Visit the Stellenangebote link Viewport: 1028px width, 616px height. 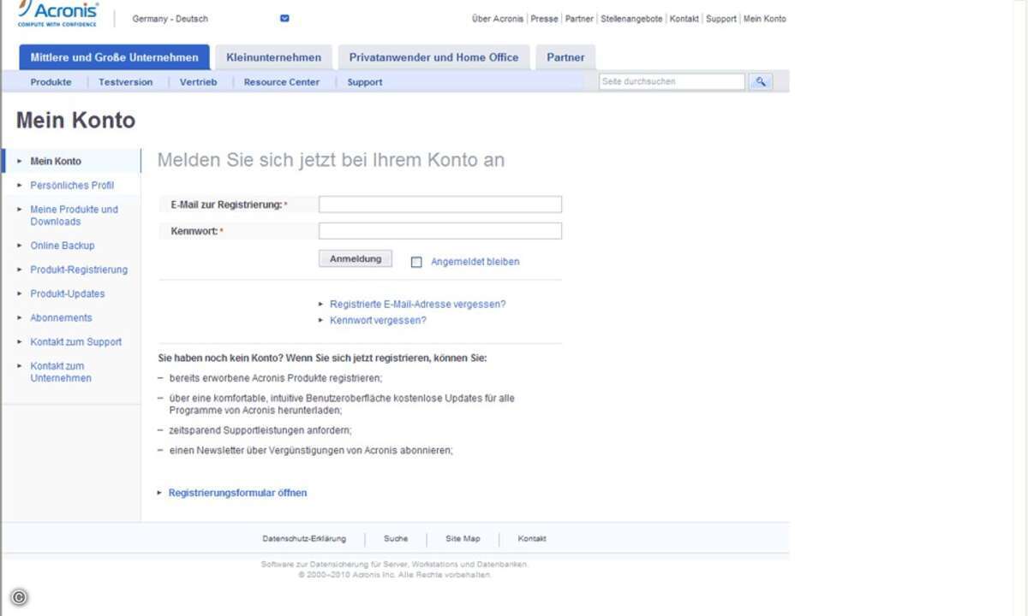(631, 19)
